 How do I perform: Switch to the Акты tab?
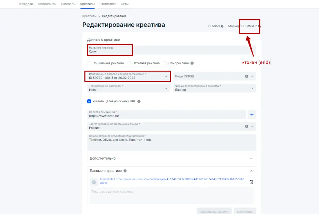click(125, 4)
